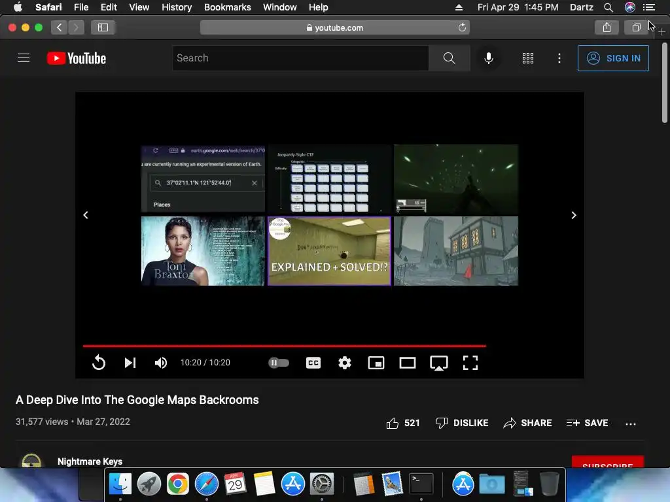Screen dimensions: 670x502
Task: Open the History menu
Action: 177,7
